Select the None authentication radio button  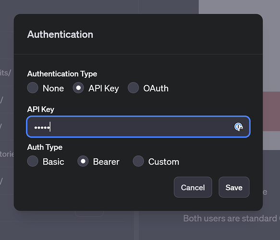(x=33, y=88)
